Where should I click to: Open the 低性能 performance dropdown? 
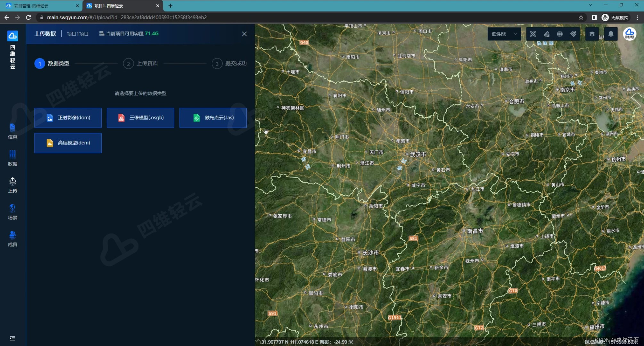(505, 34)
